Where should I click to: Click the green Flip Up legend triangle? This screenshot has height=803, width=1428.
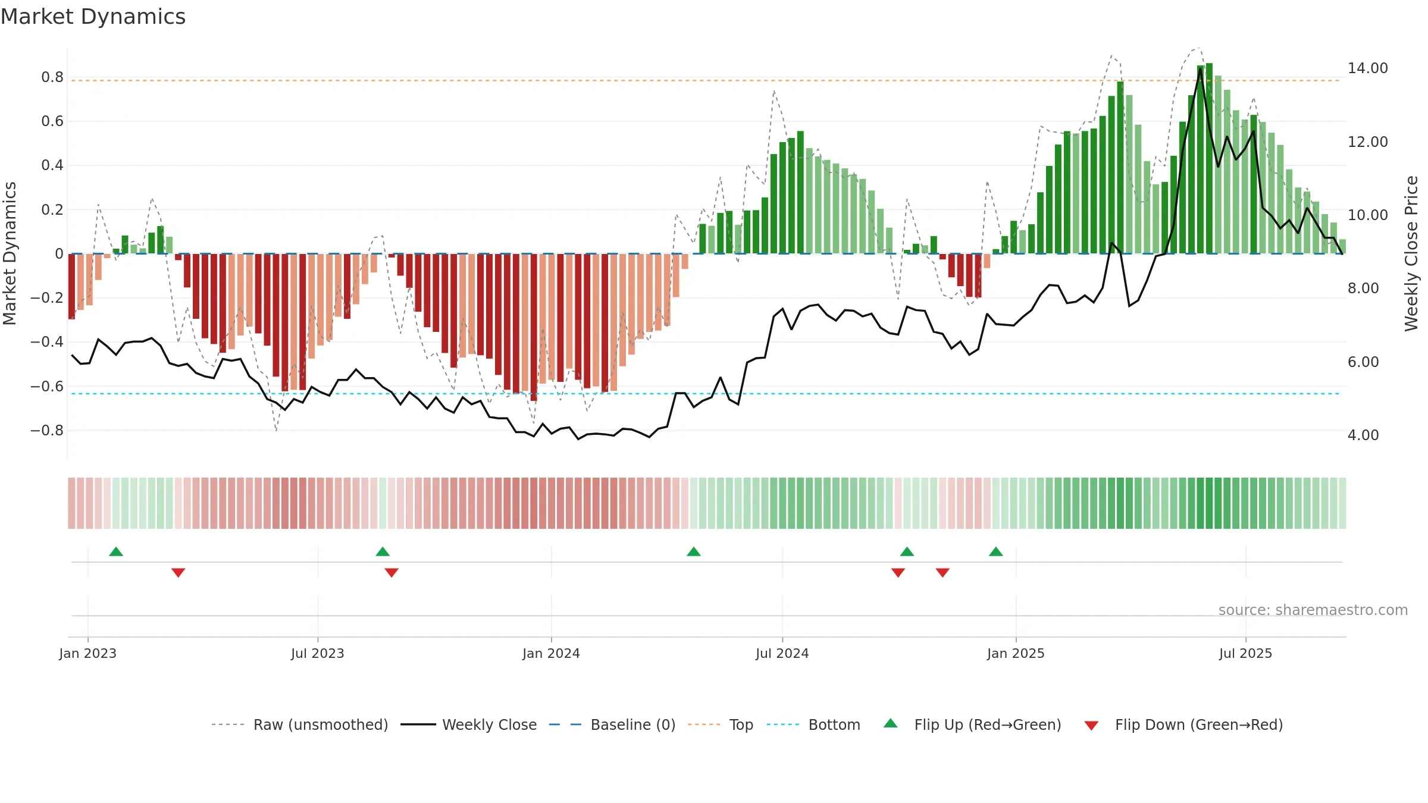[x=891, y=723]
